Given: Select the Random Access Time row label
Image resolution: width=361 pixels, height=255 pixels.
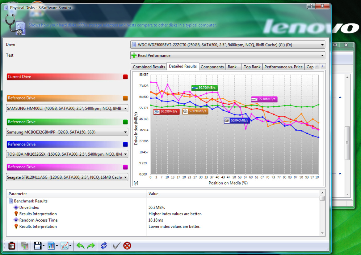Looking at the screenshot, I should coord(39,220).
